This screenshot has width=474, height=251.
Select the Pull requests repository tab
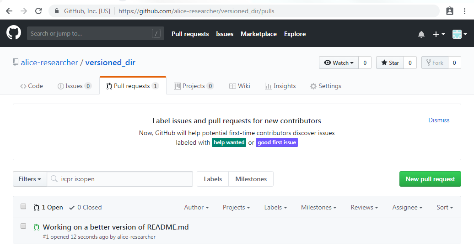point(133,86)
